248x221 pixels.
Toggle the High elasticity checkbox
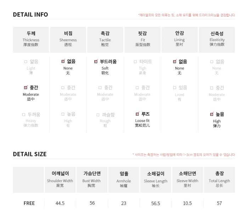[212, 114]
